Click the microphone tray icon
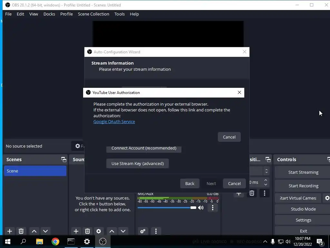Screen dimensions: 330x248 click(x=273, y=242)
